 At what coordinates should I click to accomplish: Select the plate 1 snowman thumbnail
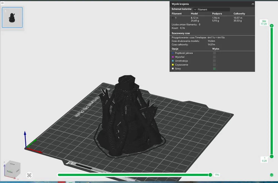pyautogui.click(x=12, y=17)
